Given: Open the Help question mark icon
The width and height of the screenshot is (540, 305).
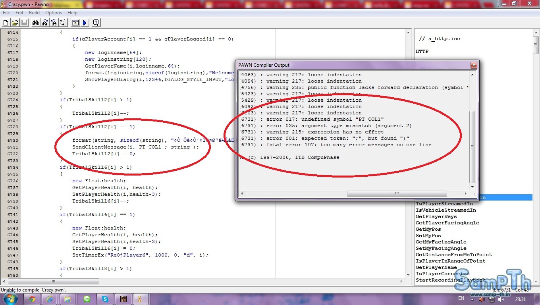Looking at the screenshot, I should click(x=96, y=23).
